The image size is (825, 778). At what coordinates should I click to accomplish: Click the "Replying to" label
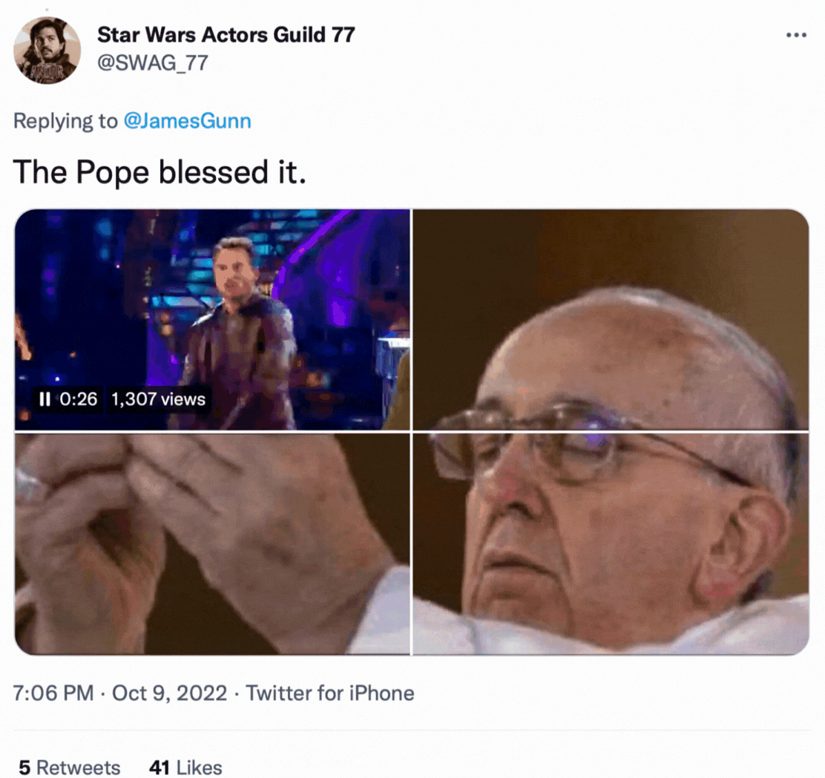65,121
